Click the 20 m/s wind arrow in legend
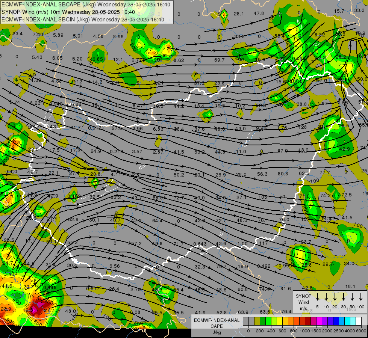Viewport: 368px width, 338px height. point(335,297)
